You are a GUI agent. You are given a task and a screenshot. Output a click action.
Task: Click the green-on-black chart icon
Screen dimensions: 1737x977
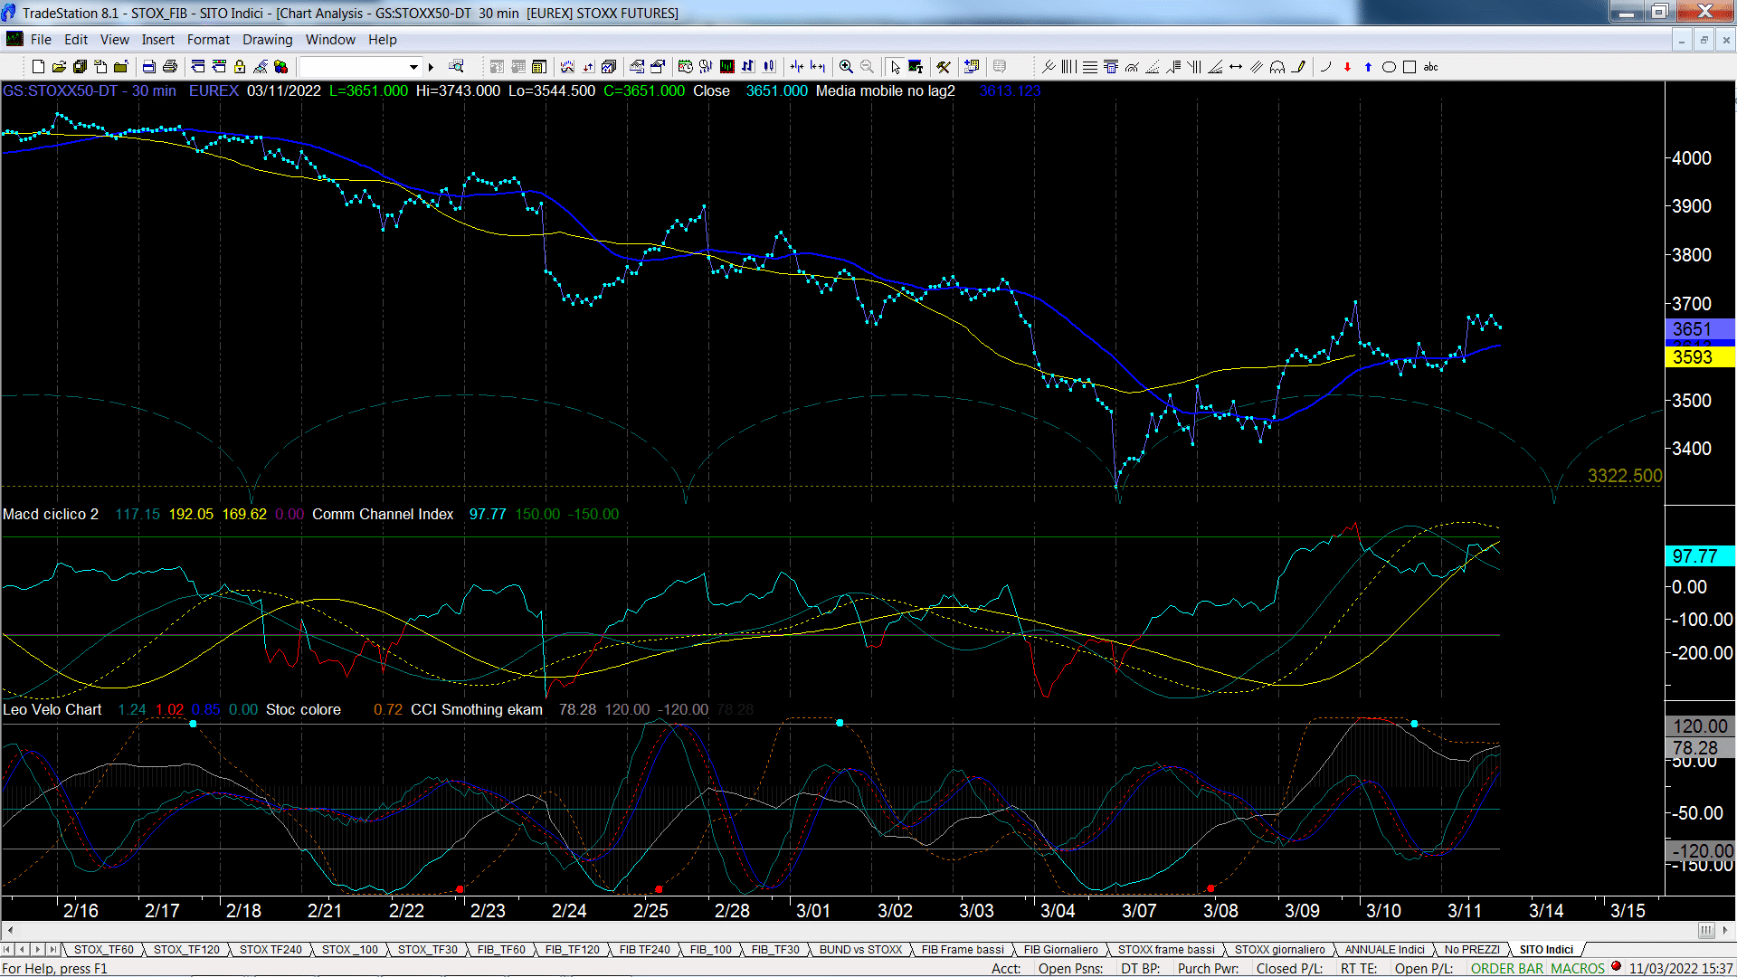[726, 67]
